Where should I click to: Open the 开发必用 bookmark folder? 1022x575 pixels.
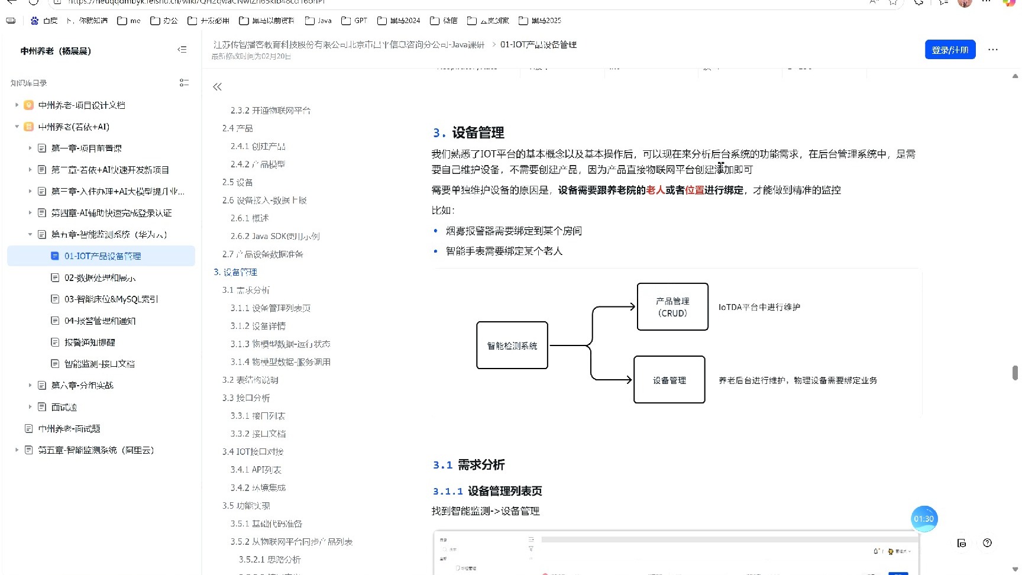pyautogui.click(x=208, y=21)
